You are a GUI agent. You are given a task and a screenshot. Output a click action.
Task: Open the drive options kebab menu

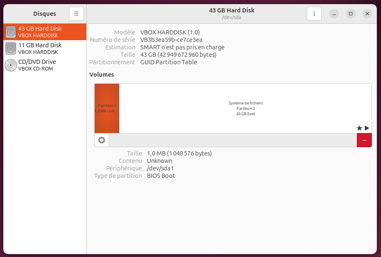coord(314,14)
